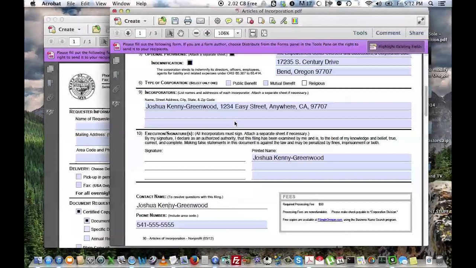Check the Fax delivery box in the back window
The width and height of the screenshot is (476, 268).
pyautogui.click(x=78, y=185)
